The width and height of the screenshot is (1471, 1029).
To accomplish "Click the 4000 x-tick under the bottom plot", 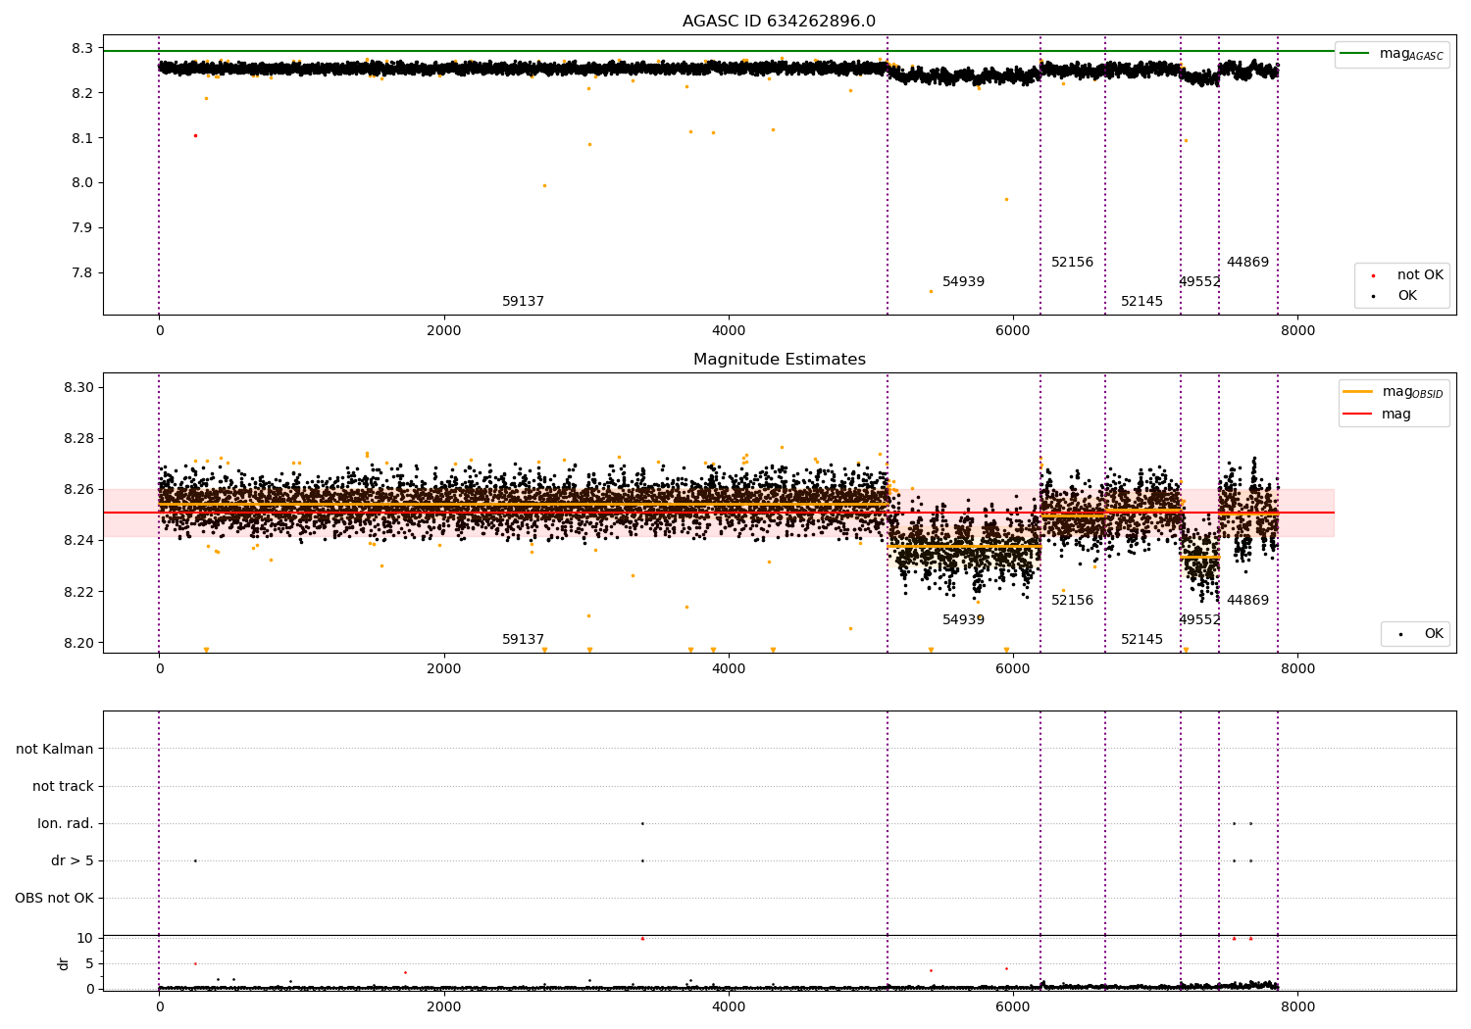I will pos(729,1007).
